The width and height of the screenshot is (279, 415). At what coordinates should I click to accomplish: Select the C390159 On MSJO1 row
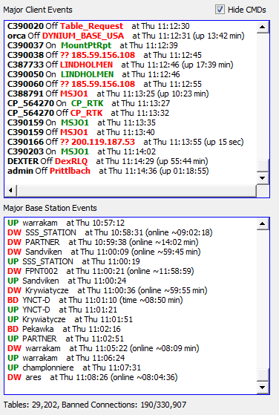82,122
